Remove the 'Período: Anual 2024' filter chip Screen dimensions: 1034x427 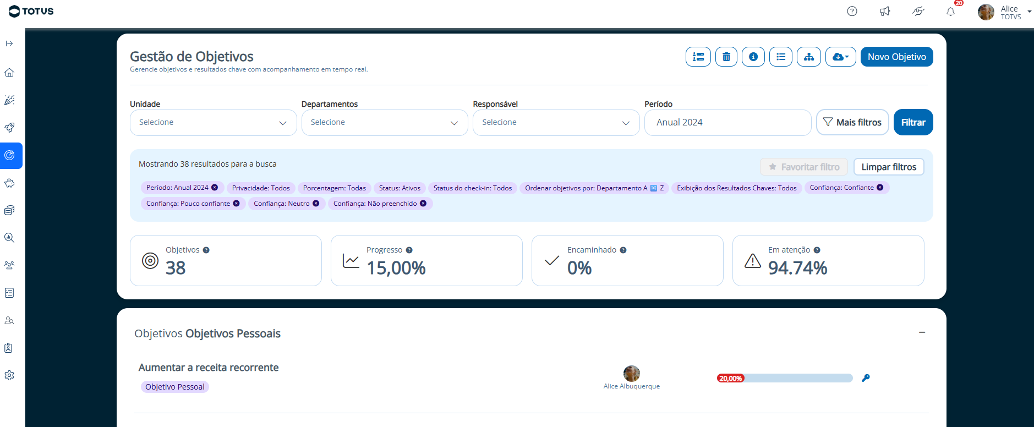(215, 188)
